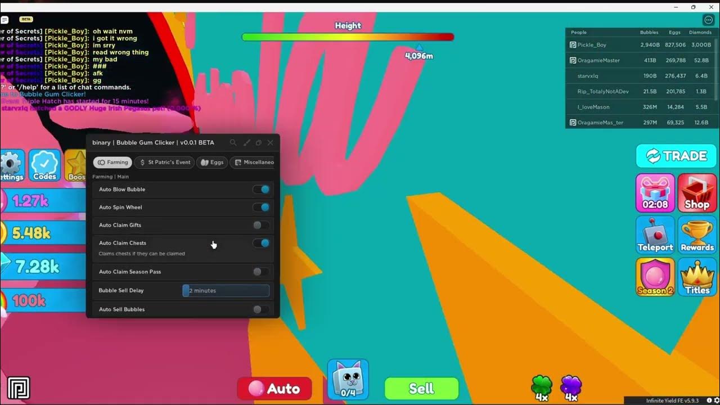
Task: Open the Titles crown icon
Action: click(x=697, y=277)
